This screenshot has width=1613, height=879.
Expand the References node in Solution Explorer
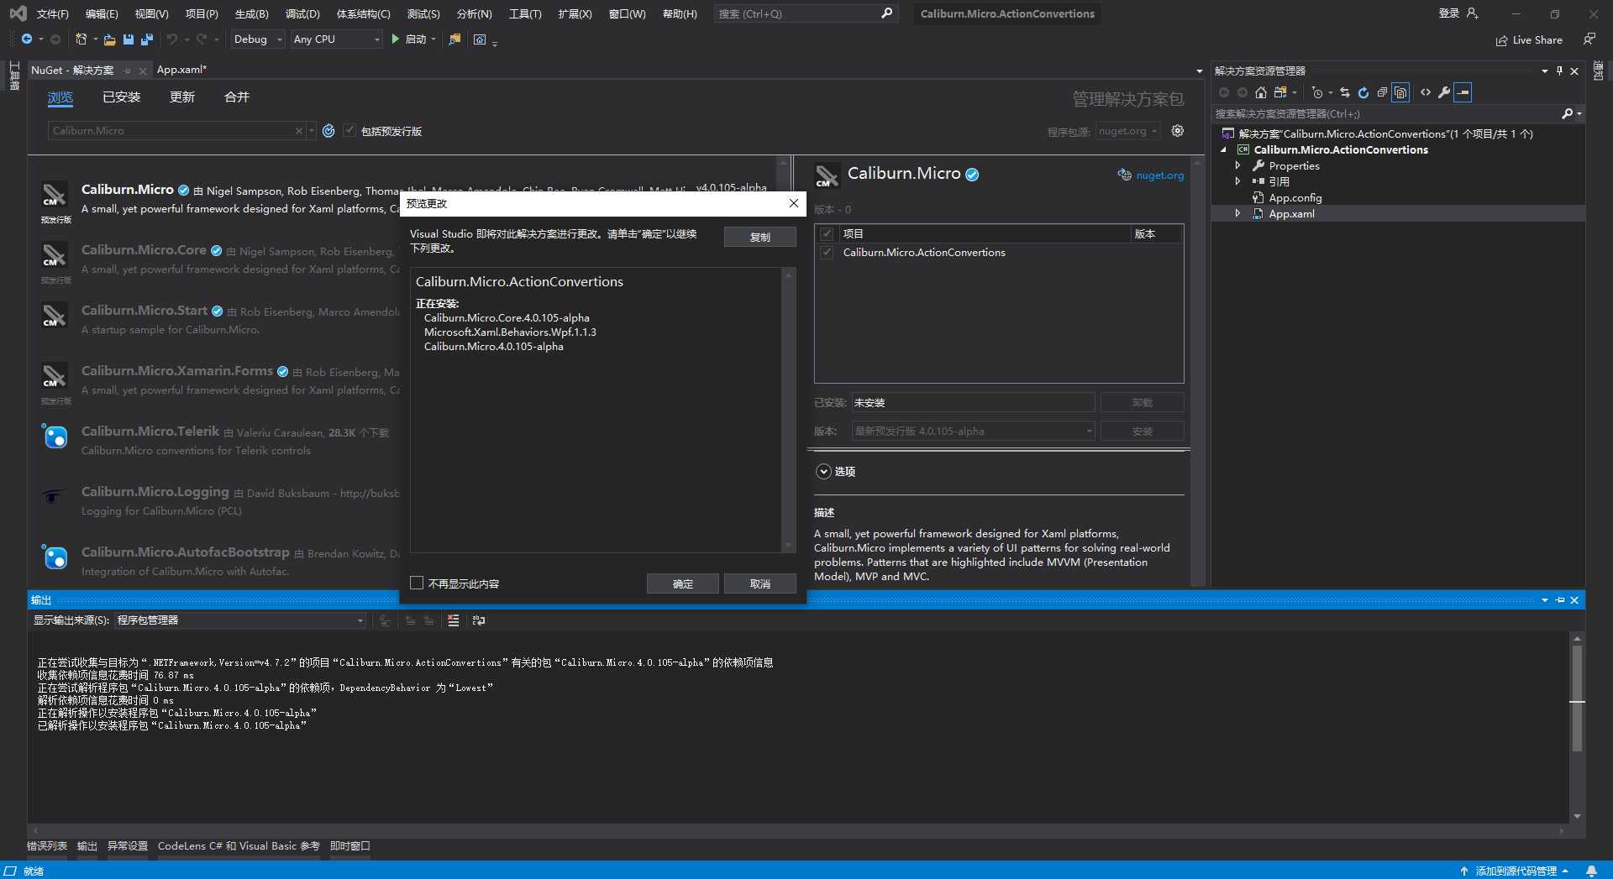(x=1237, y=181)
